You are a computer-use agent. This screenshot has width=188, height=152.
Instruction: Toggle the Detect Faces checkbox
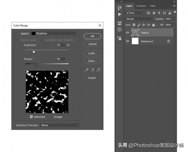click(17, 40)
